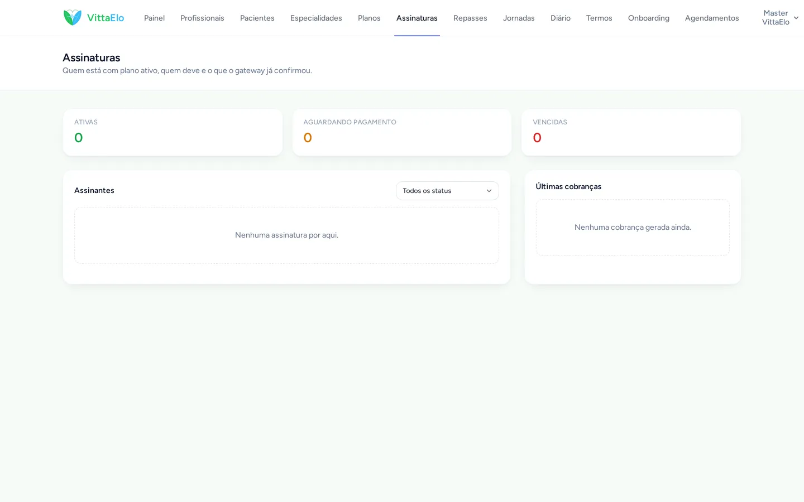The height and width of the screenshot is (502, 804).
Task: Open the Profissionais section
Action: pos(202,18)
